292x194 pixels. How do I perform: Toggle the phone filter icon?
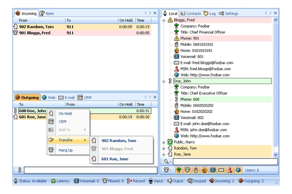tap(187, 170)
